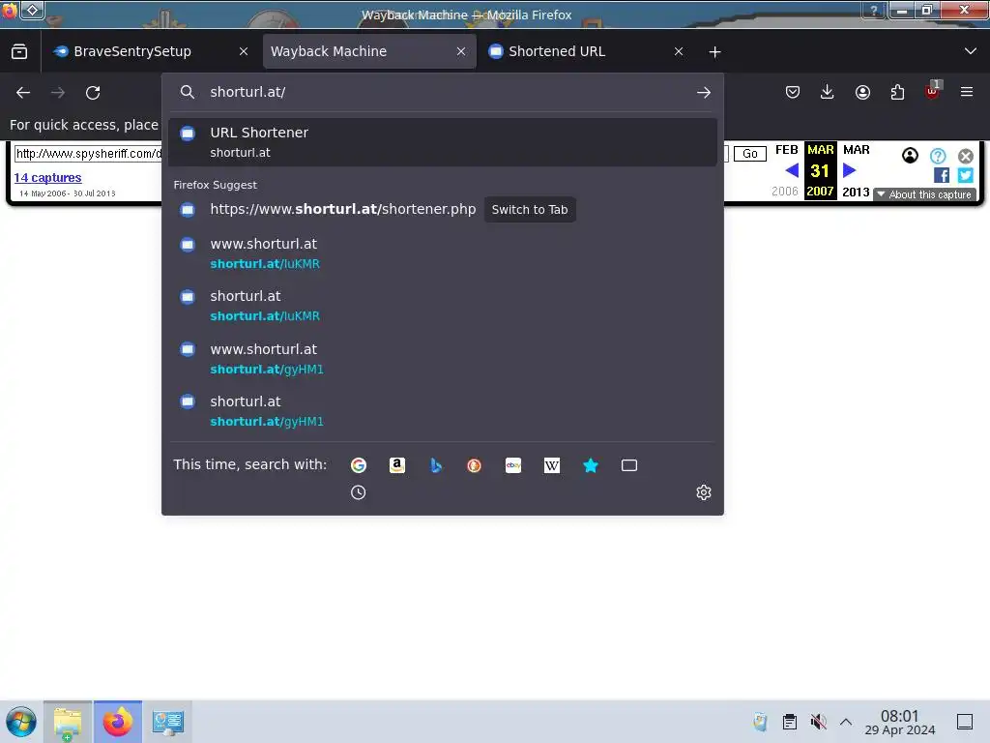Click the Wayback URL input field
Viewport: 990px width, 743px height.
(x=88, y=154)
